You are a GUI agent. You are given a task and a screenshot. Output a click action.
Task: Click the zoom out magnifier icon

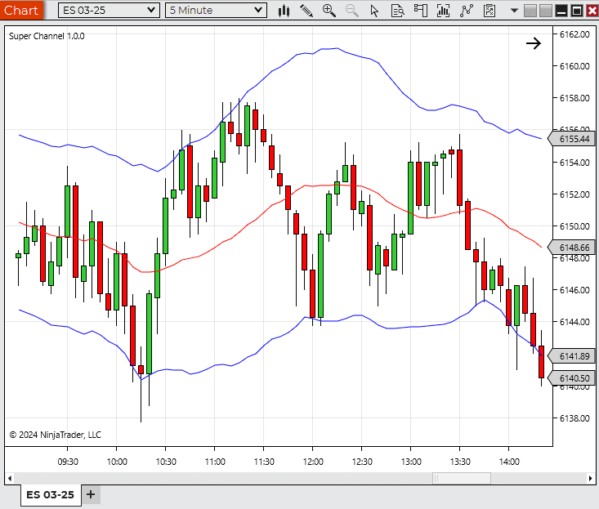tap(352, 11)
